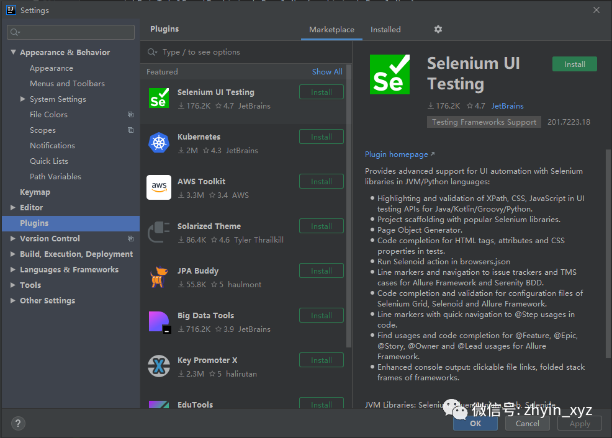Image resolution: width=612 pixels, height=438 pixels.
Task: Click the plugin search magnifier icon
Action: click(152, 52)
